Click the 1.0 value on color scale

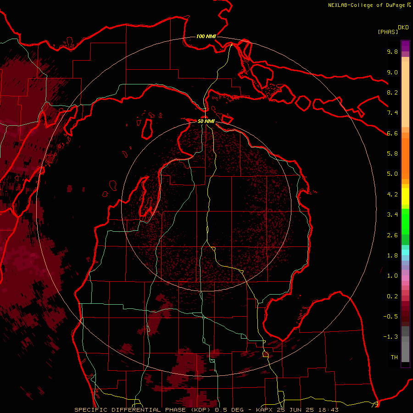pyautogui.click(x=392, y=276)
